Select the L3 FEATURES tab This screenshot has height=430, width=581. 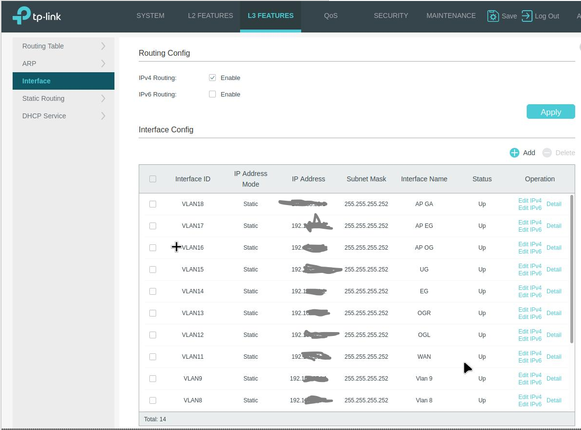click(x=271, y=16)
